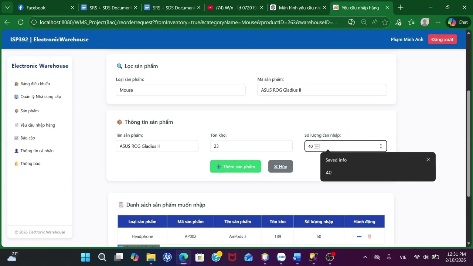Click the Phạm Minh Anh user name
Viewport: 473px width, 266px height.
(407, 40)
